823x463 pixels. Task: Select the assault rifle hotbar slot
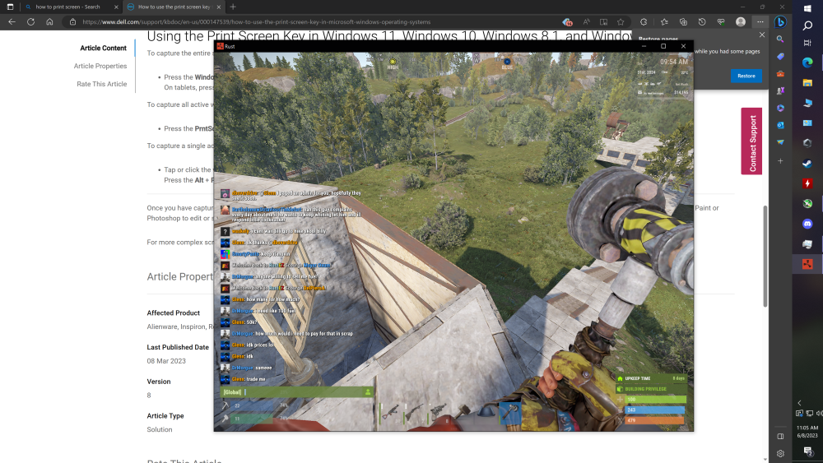pos(390,412)
